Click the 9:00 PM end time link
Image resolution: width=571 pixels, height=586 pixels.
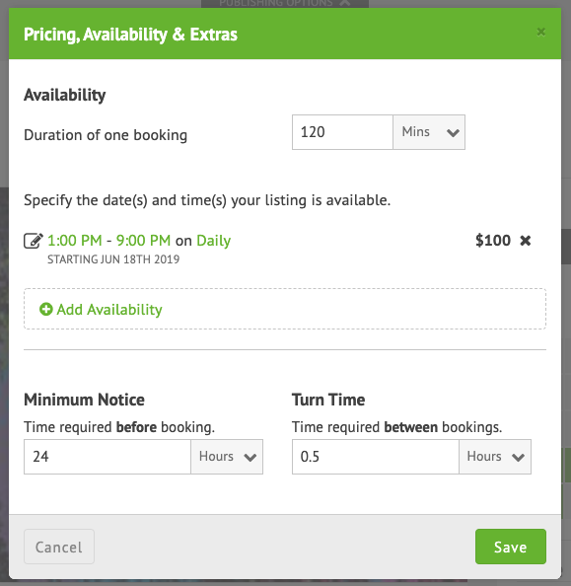tap(144, 241)
